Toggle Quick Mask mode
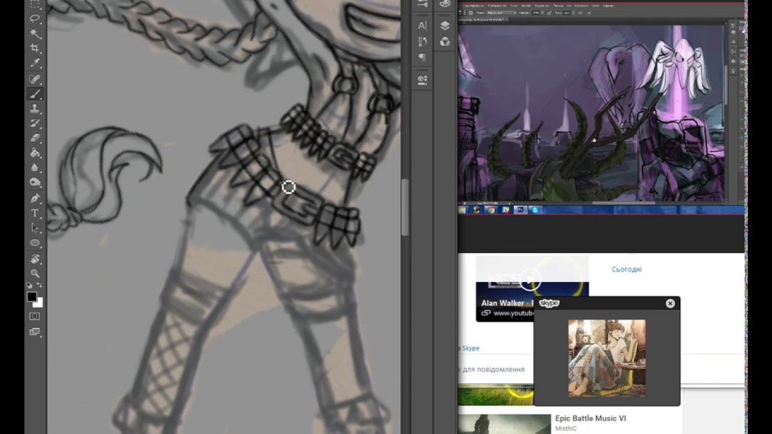This screenshot has height=434, width=772. pyautogui.click(x=35, y=316)
